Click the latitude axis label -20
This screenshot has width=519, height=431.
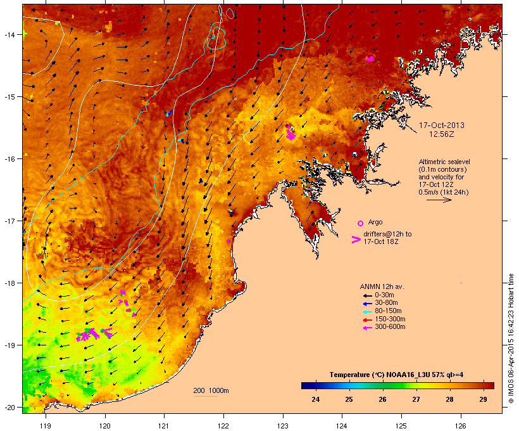click(x=9, y=407)
